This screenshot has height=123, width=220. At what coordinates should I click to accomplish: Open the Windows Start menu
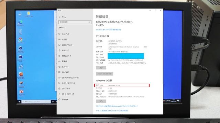click(x=19, y=102)
